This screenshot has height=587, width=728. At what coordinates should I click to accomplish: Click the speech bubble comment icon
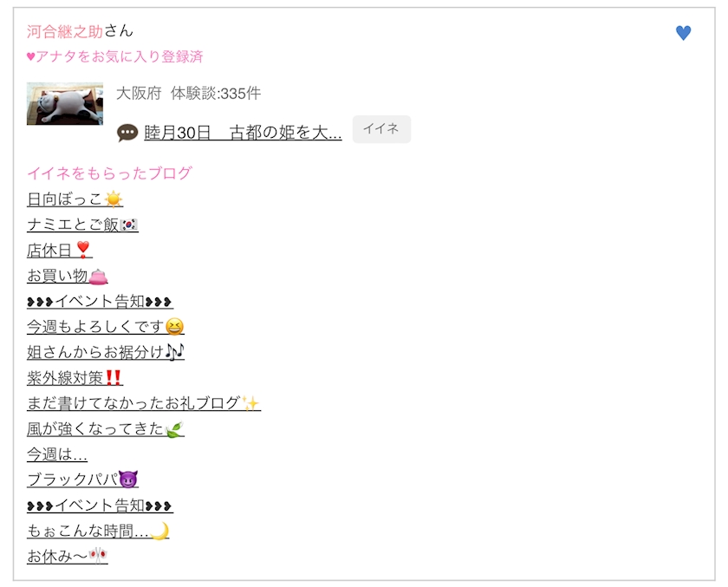pyautogui.click(x=127, y=134)
